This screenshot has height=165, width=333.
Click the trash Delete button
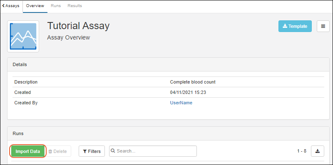tap(58, 151)
